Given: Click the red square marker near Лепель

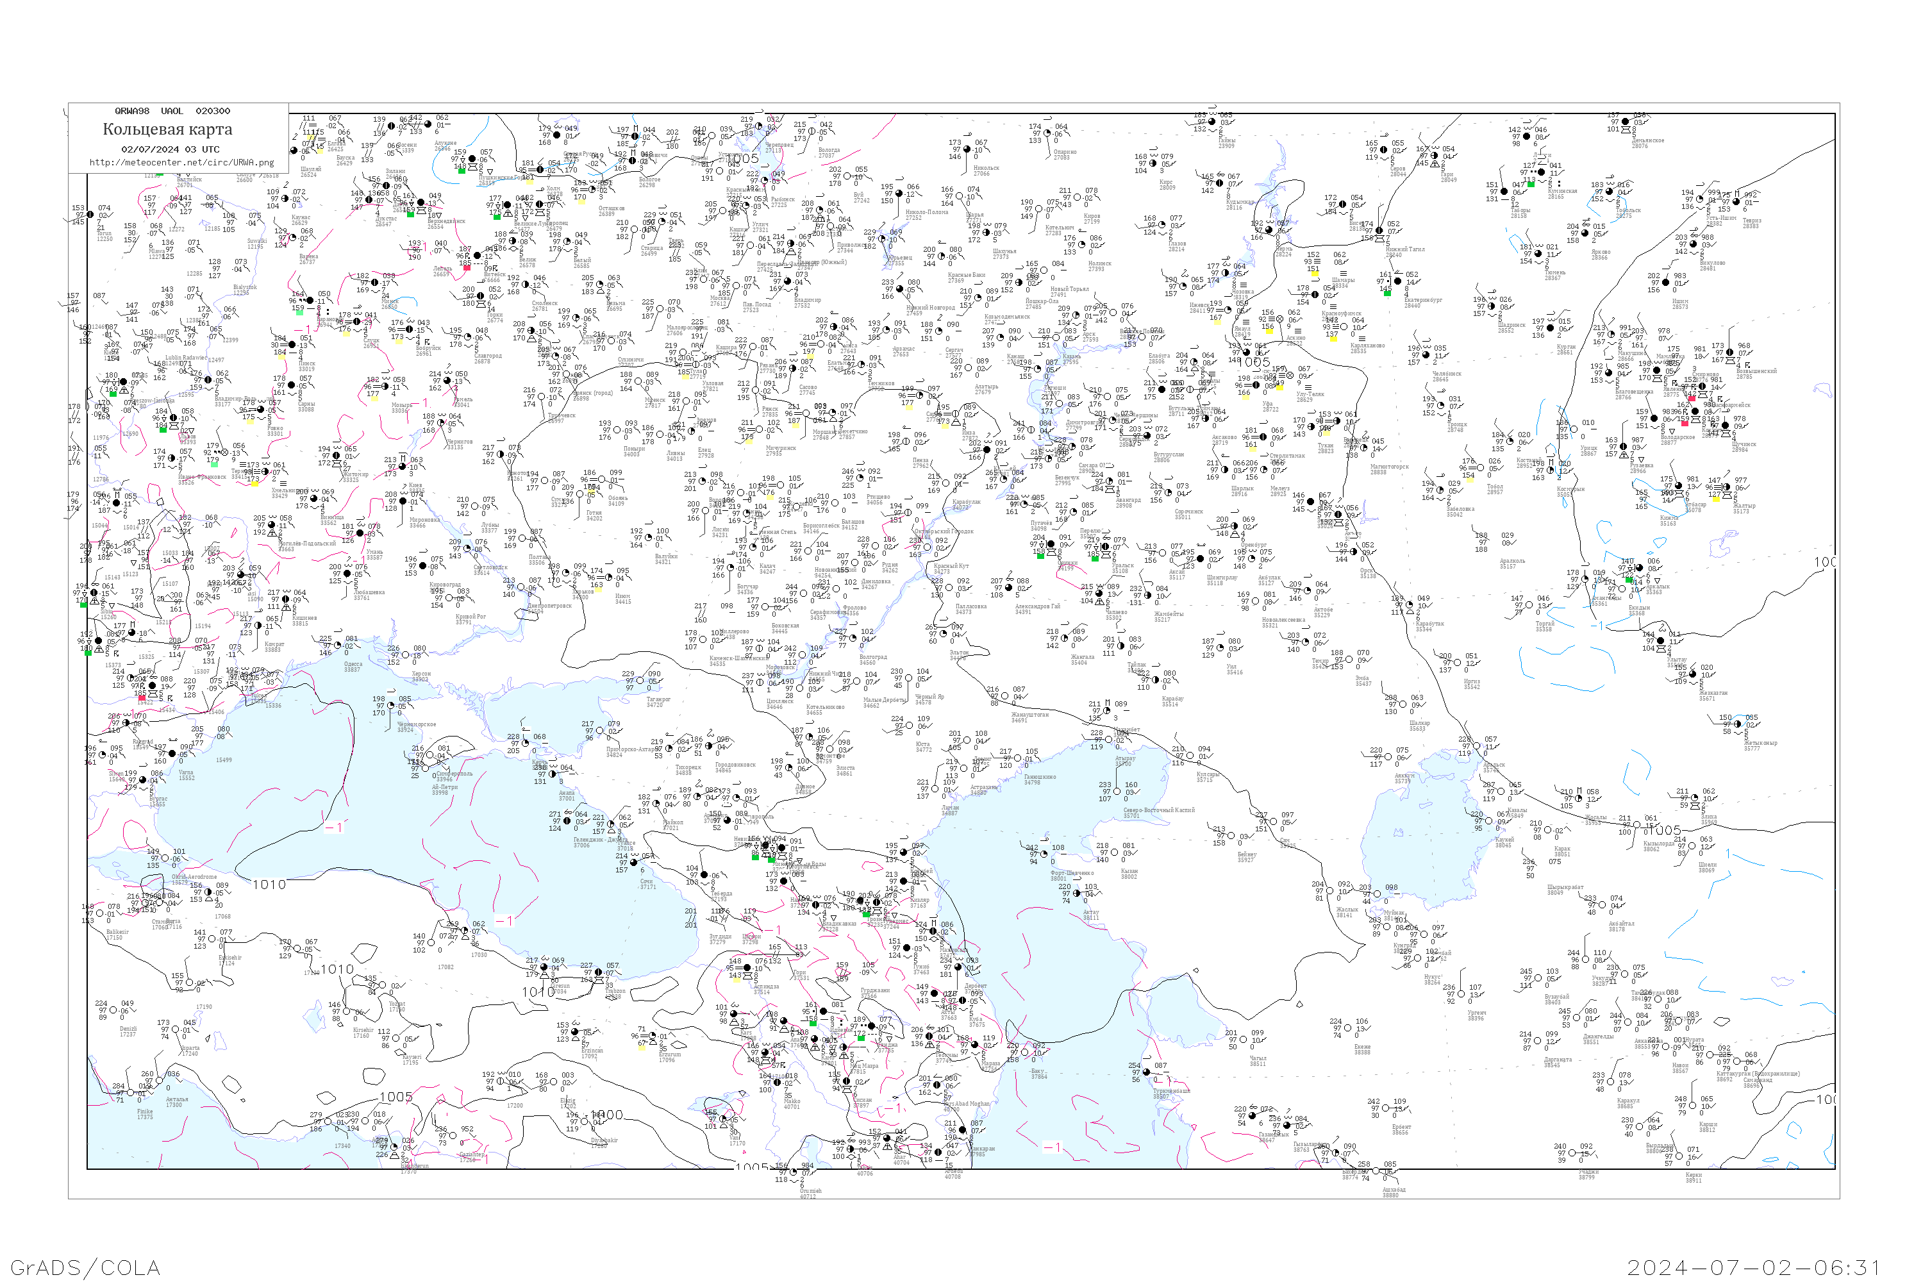Looking at the screenshot, I should [467, 267].
